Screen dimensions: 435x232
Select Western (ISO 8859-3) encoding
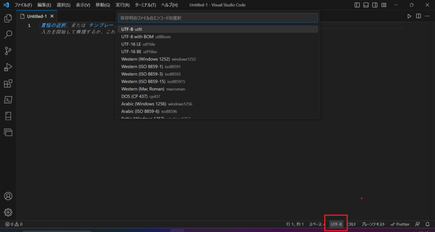[218, 74]
